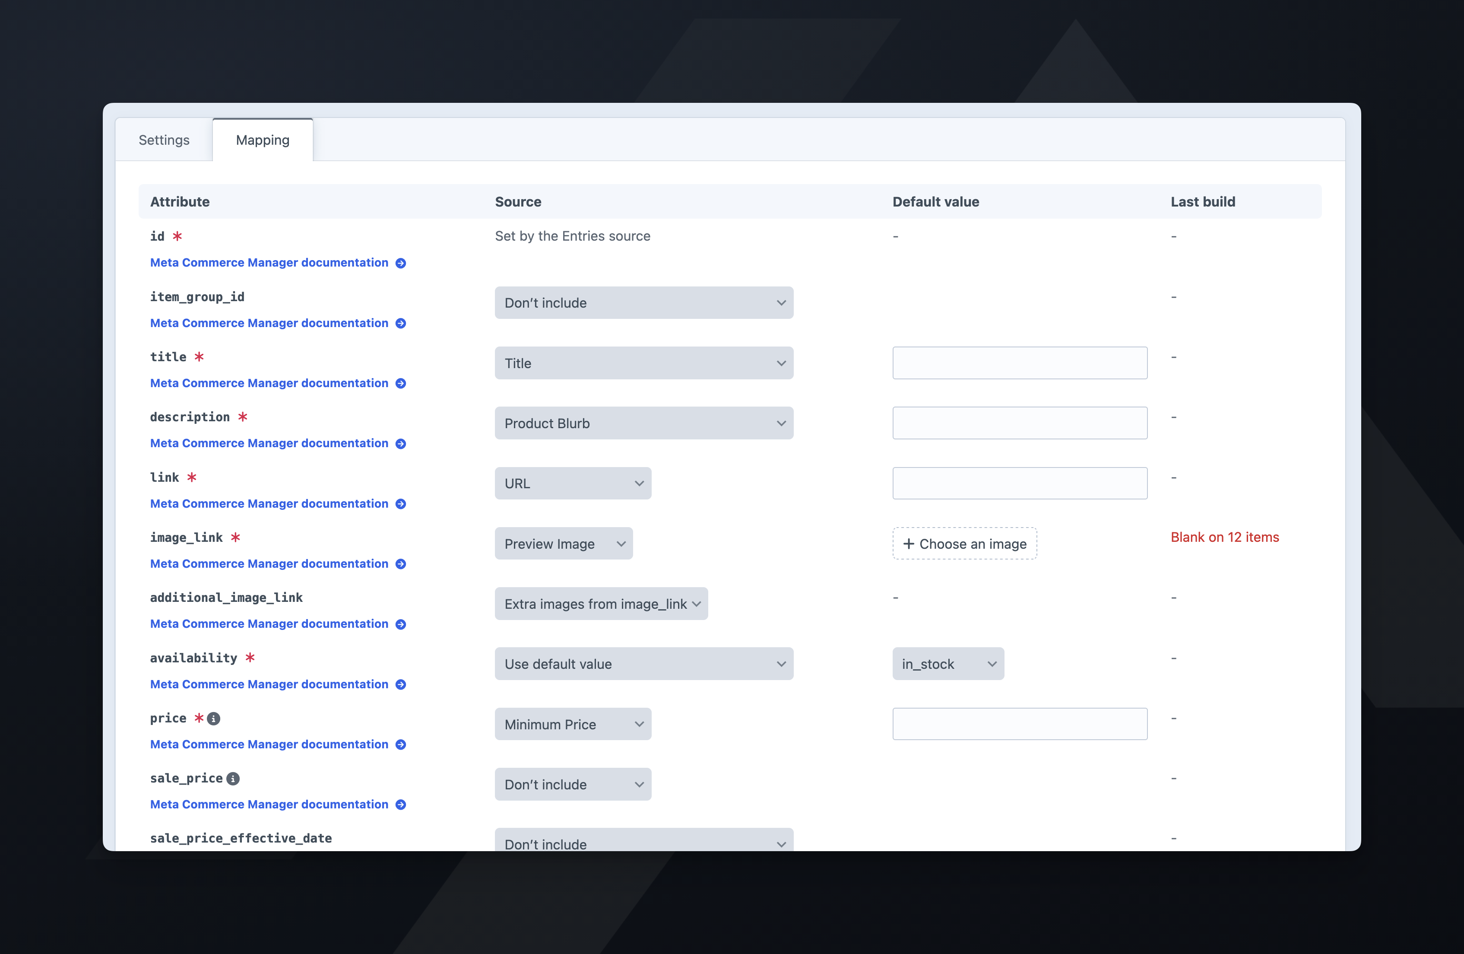Click 'Blank on 12 items' warning text

1225,537
